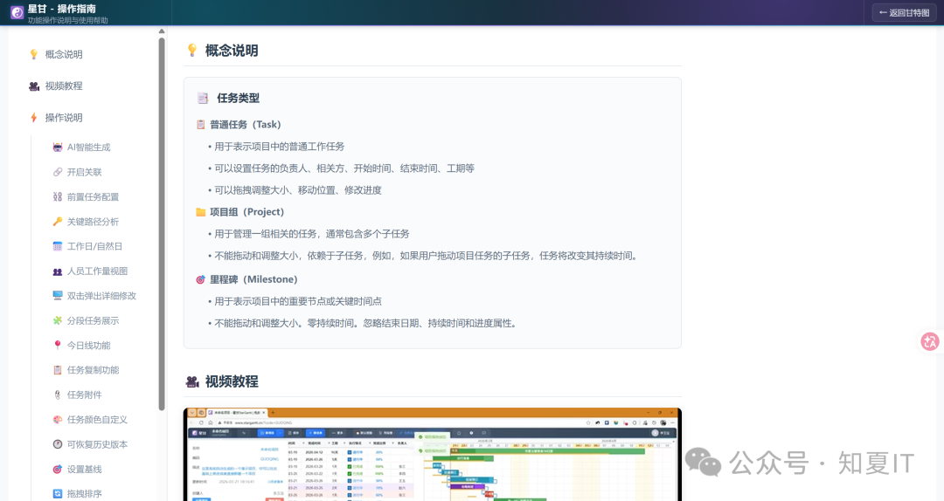Open 视频教程 in the sidebar

(x=64, y=86)
